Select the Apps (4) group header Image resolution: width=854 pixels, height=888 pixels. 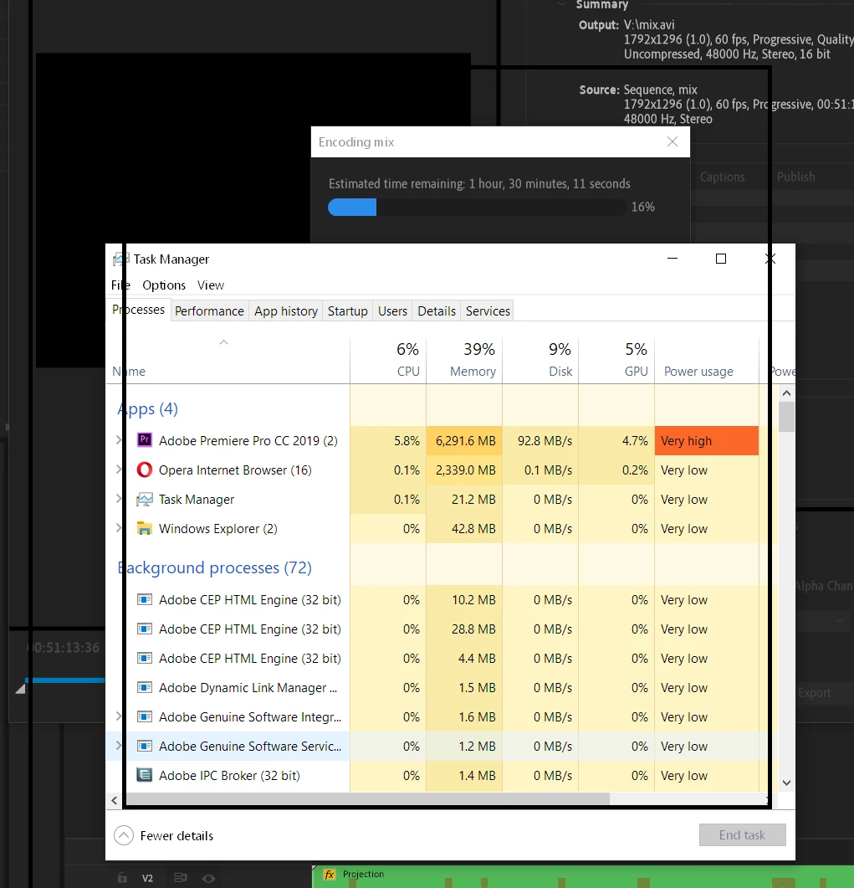pos(148,408)
